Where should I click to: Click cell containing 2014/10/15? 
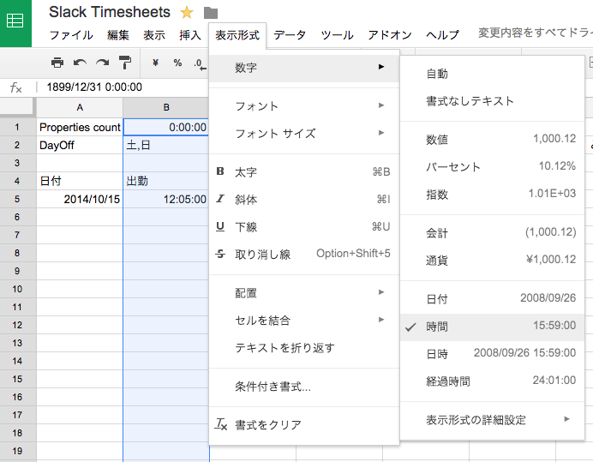pos(80,199)
